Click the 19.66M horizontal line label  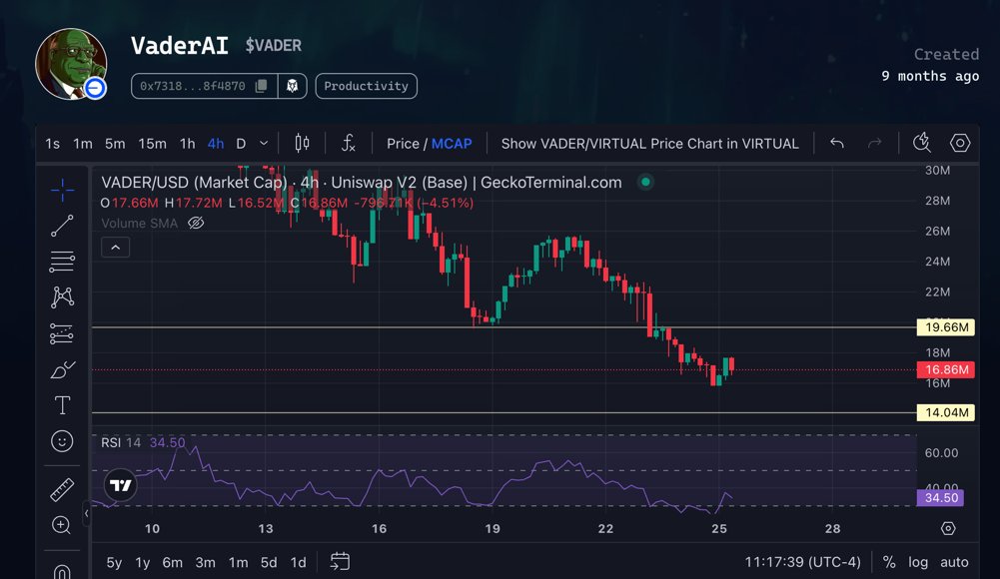946,327
